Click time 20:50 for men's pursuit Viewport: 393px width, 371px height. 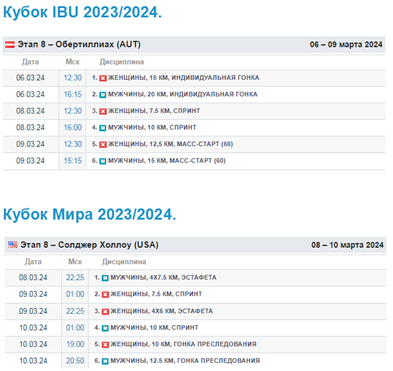click(75, 360)
